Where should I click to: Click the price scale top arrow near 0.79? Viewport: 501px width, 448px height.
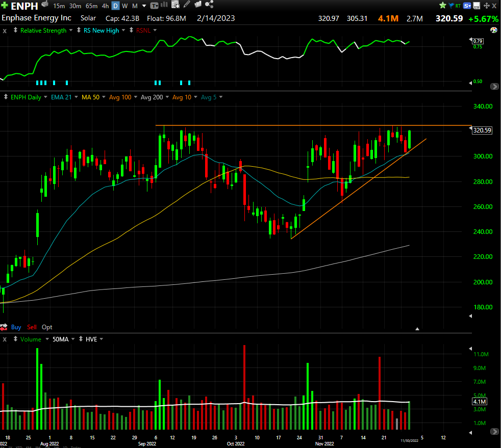[470, 40]
